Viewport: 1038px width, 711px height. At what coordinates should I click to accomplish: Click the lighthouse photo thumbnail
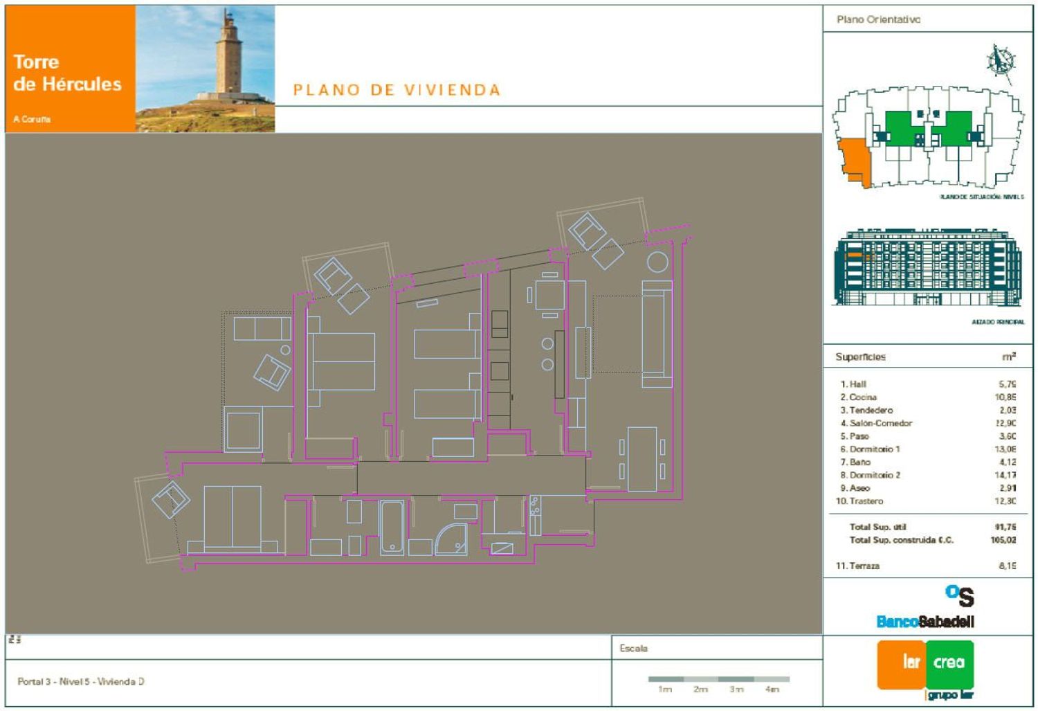tap(205, 69)
